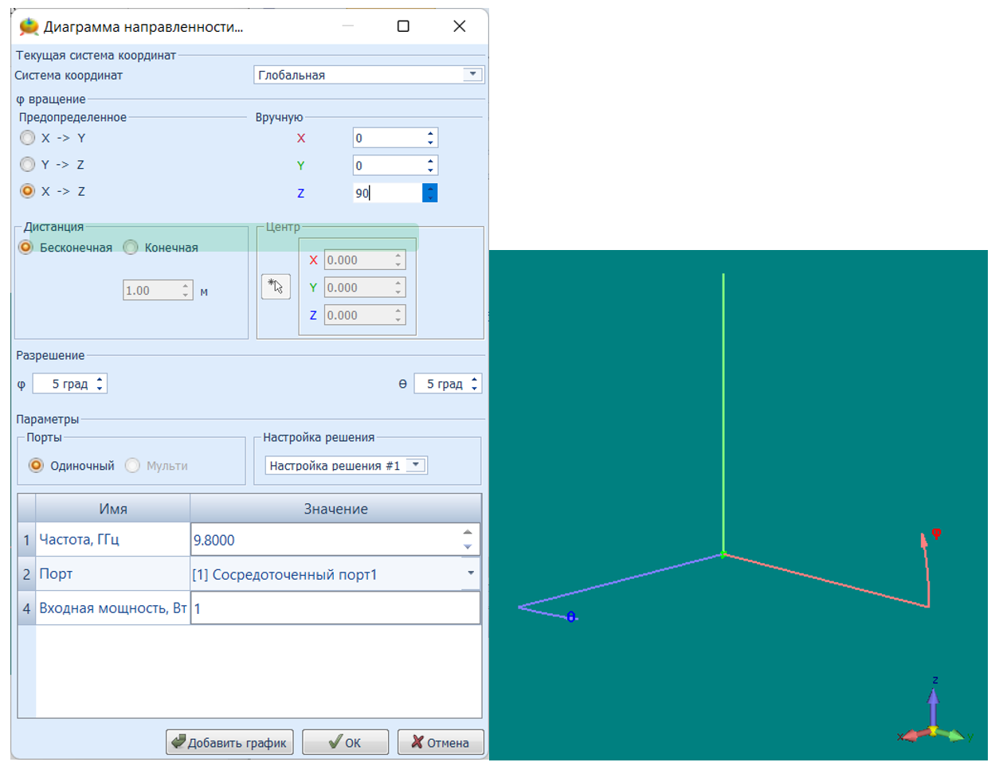Increase the φ resolution stepper
The image size is (999, 770).
coord(100,380)
